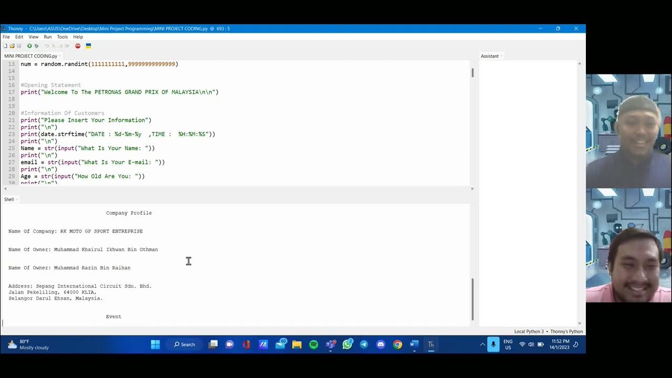
Task: Open interpreter selector Local Python 3
Action: pyautogui.click(x=549, y=331)
